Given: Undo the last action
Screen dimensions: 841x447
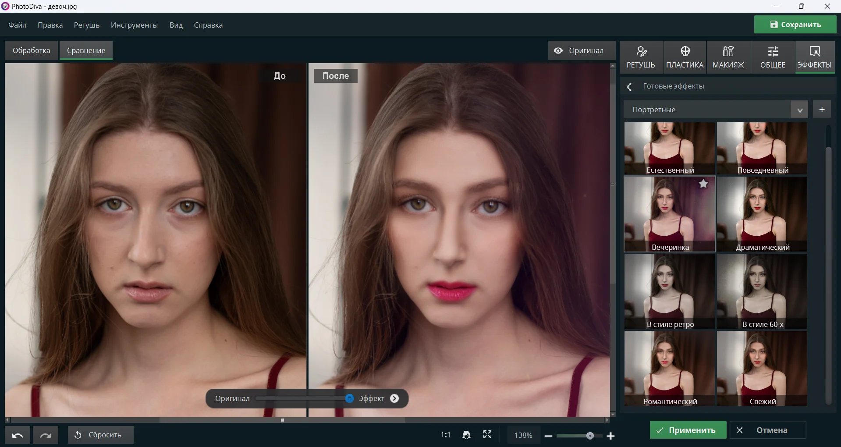Looking at the screenshot, I should coord(18,435).
